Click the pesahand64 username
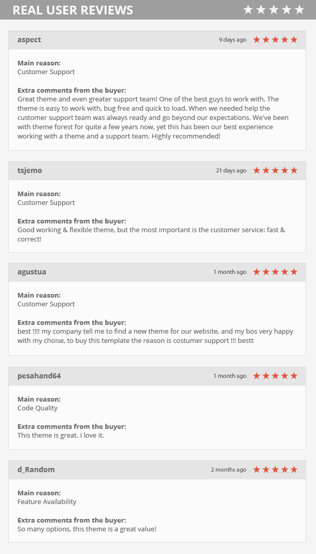Viewport: 316px width, 554px height. (x=39, y=376)
